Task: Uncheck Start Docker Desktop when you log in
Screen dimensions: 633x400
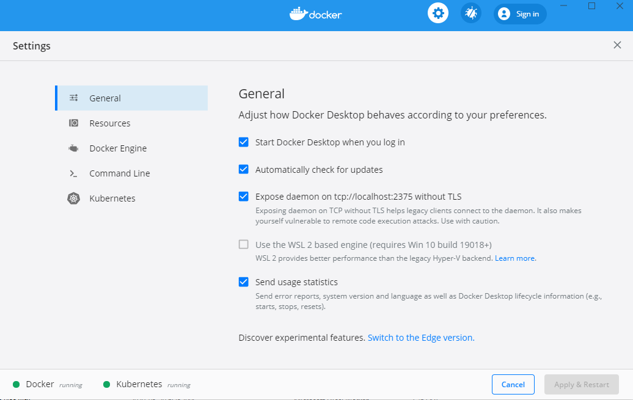Action: [x=243, y=142]
